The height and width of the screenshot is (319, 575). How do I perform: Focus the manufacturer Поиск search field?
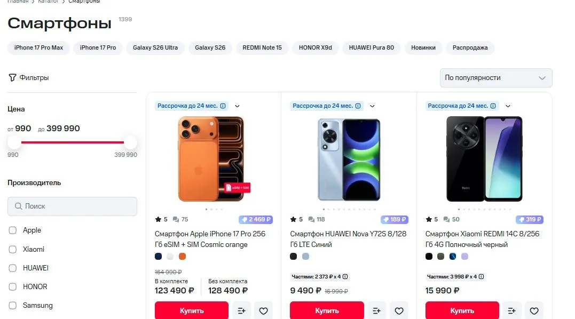(x=72, y=206)
